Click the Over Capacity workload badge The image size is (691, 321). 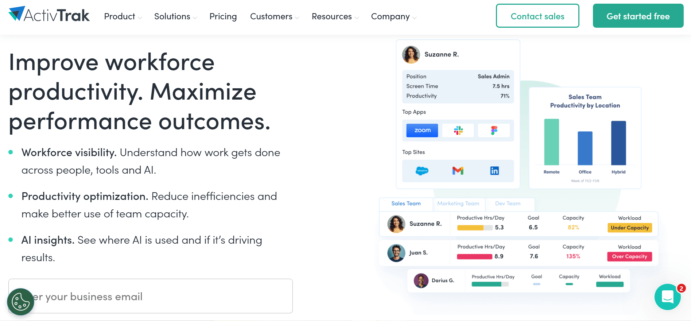coord(630,256)
